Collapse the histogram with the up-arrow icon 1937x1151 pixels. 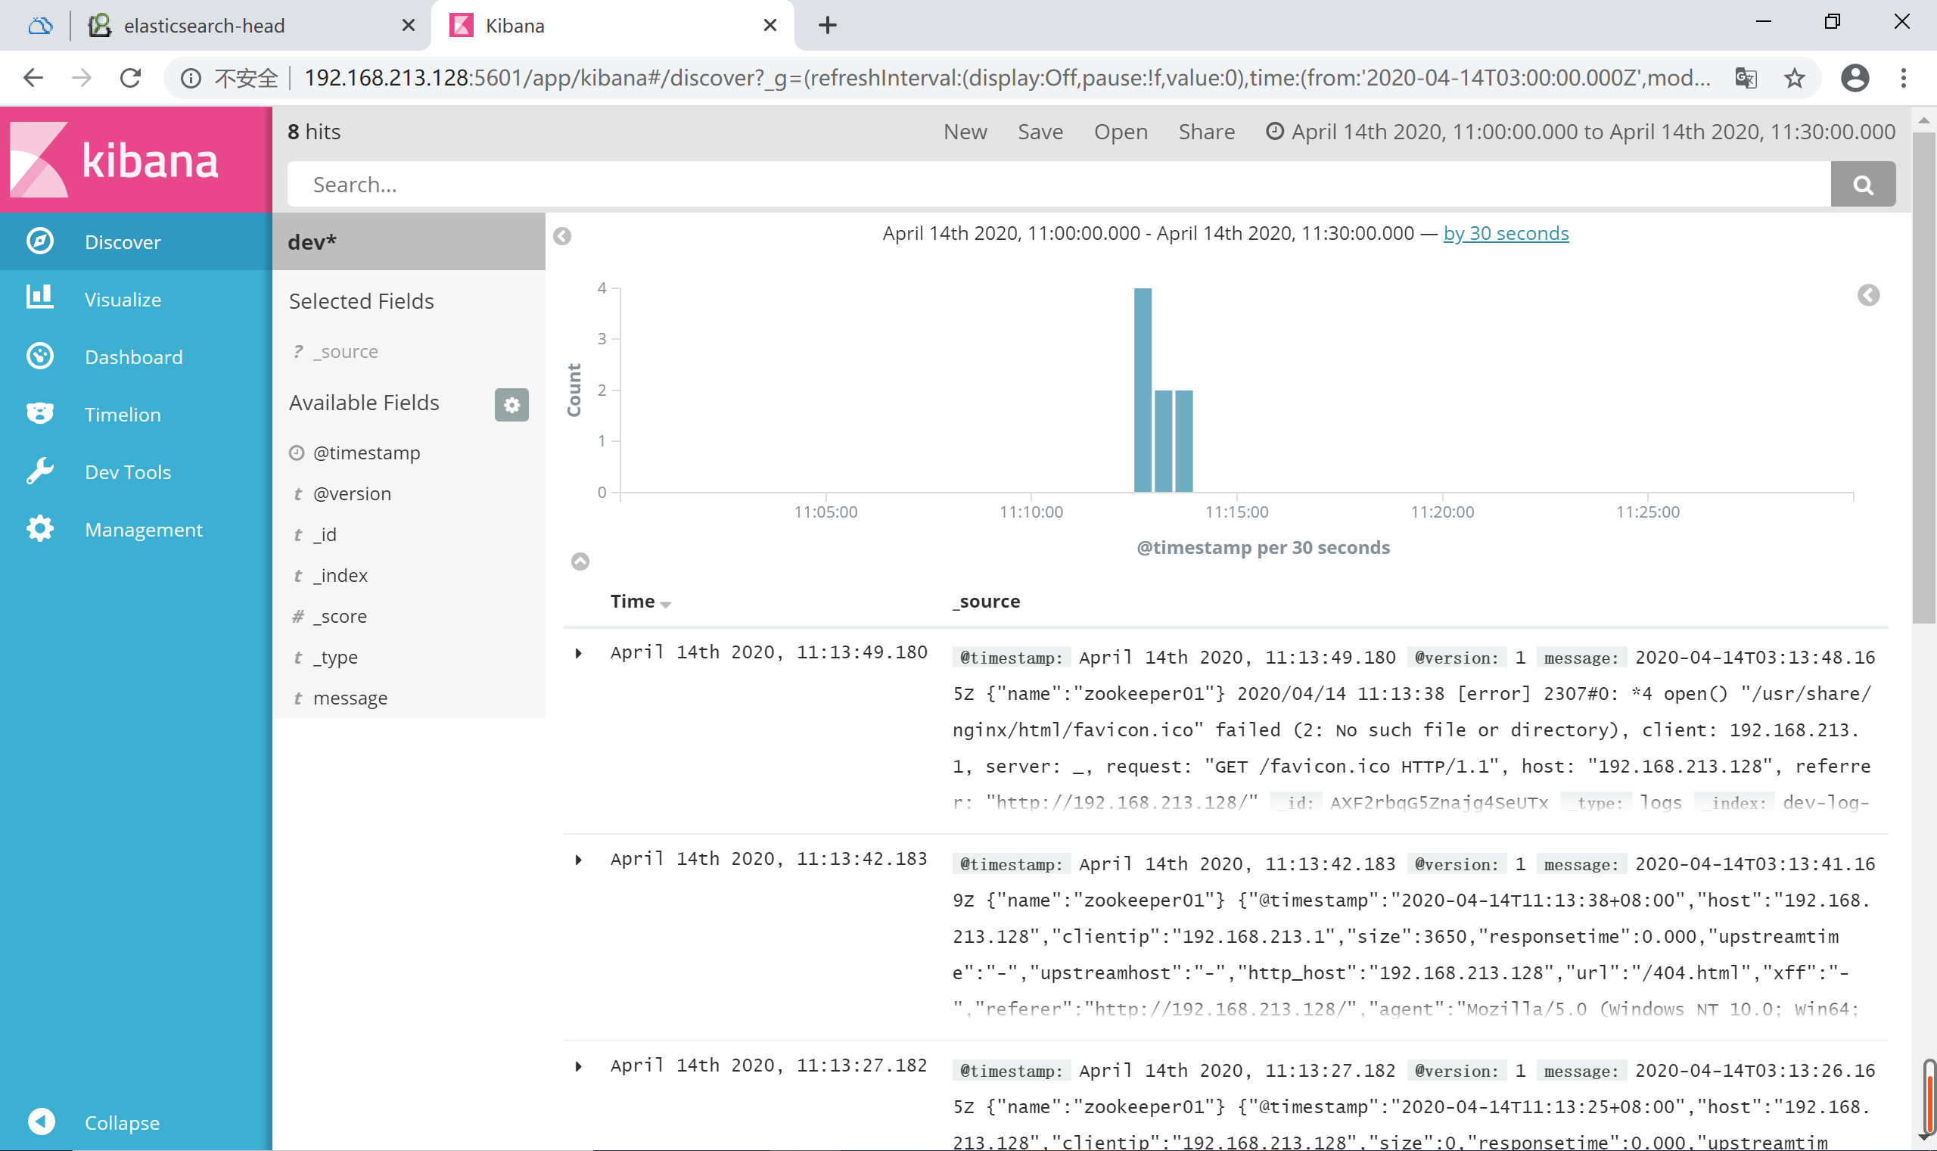[580, 562]
